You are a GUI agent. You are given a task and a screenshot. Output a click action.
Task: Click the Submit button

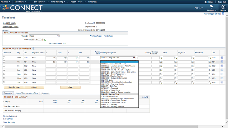click(34, 87)
